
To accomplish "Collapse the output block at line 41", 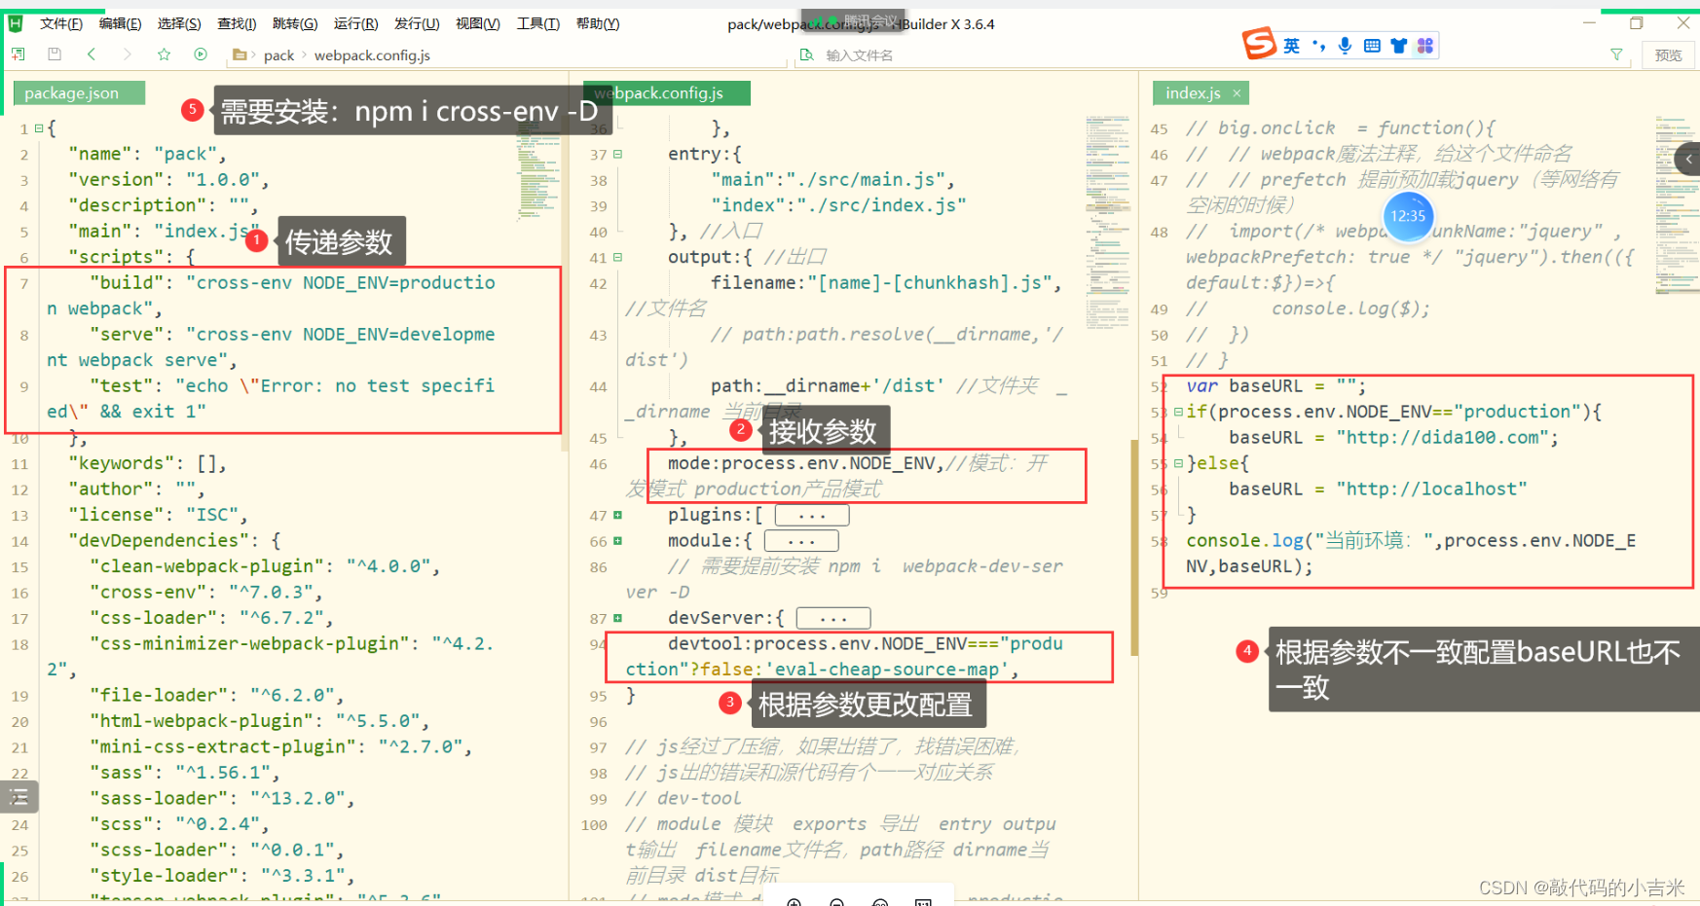I will pos(617,257).
